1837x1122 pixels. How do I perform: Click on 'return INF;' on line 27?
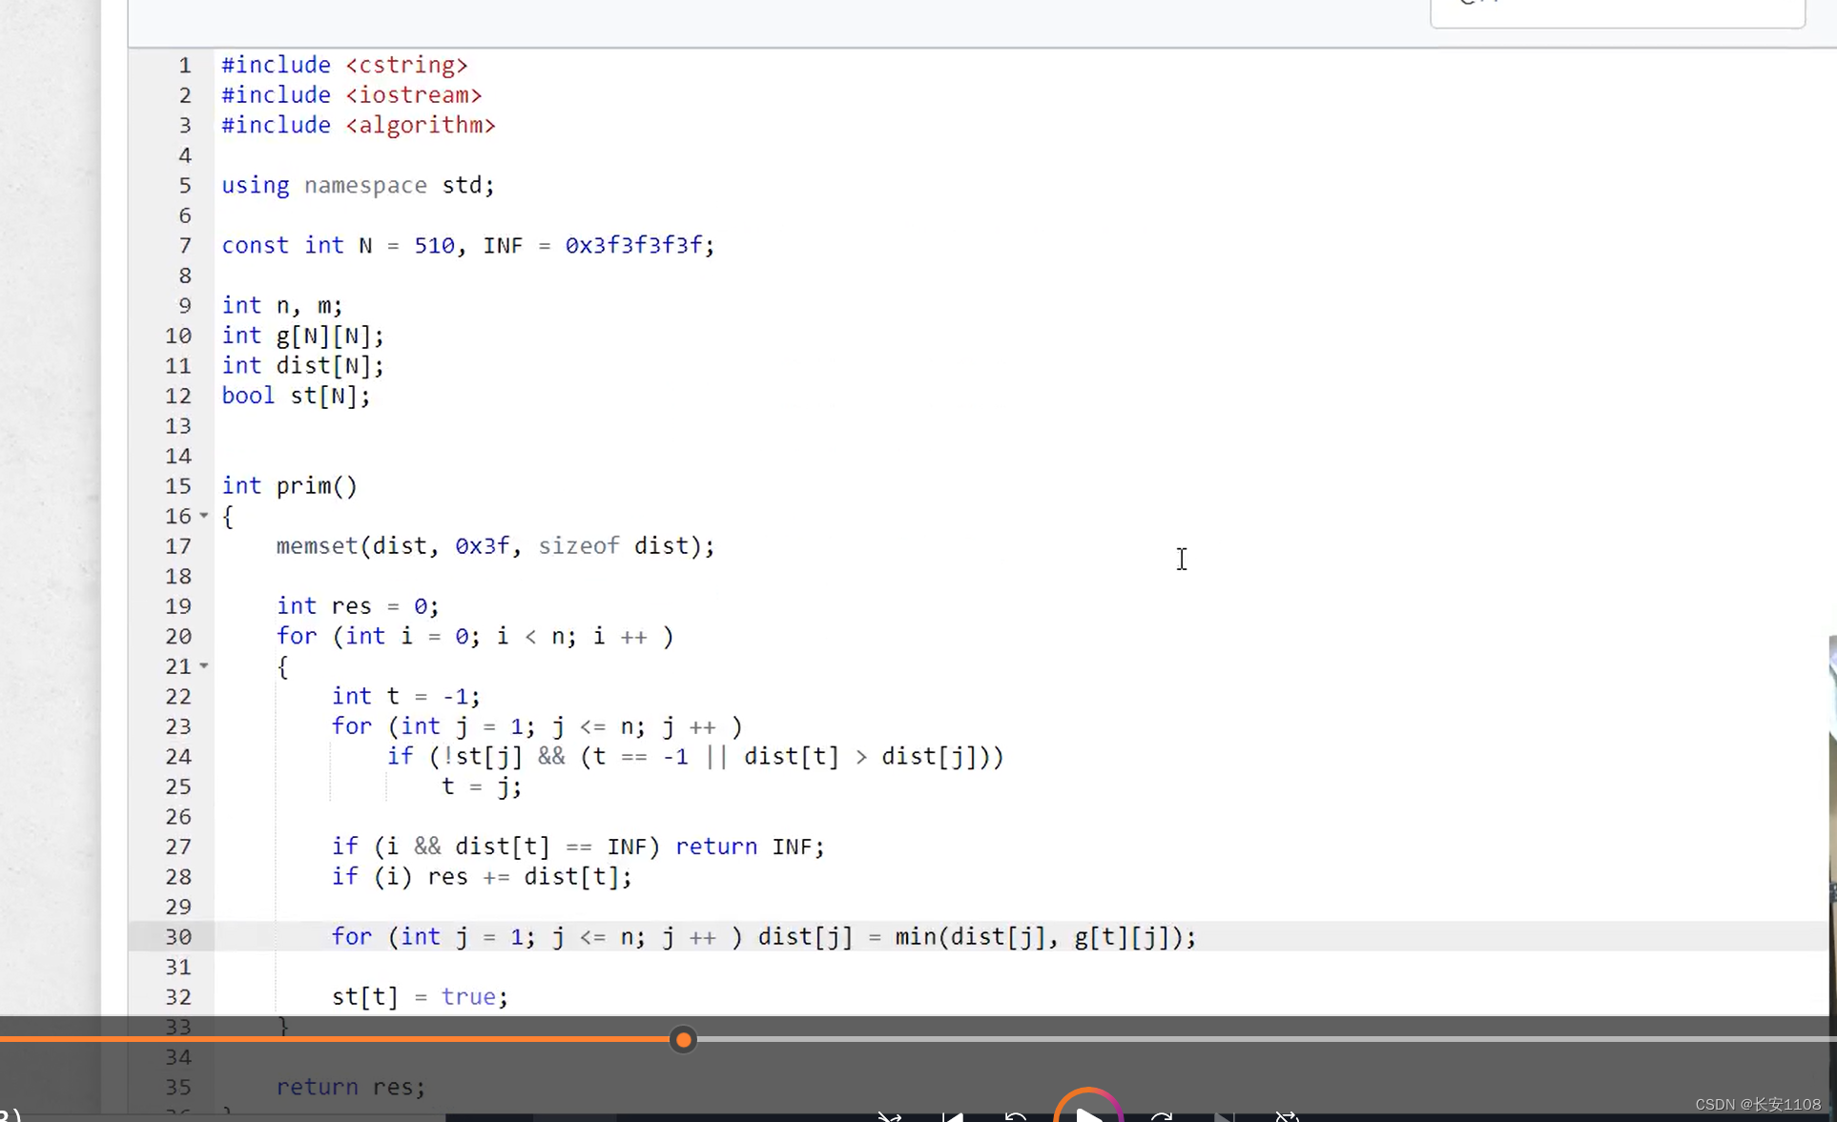(x=750, y=847)
